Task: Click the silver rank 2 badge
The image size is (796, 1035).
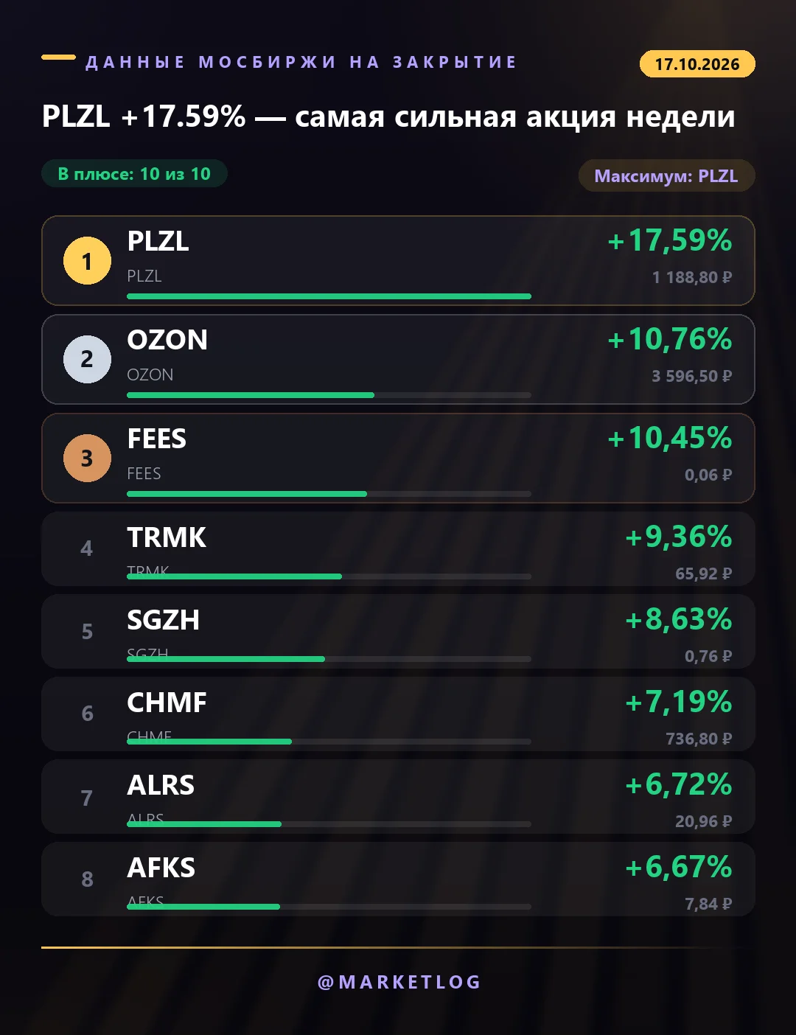Action: tap(87, 359)
